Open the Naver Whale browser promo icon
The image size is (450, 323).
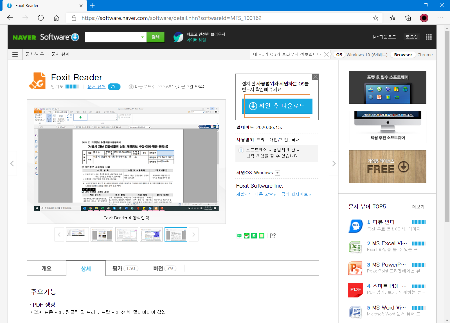[x=178, y=37]
